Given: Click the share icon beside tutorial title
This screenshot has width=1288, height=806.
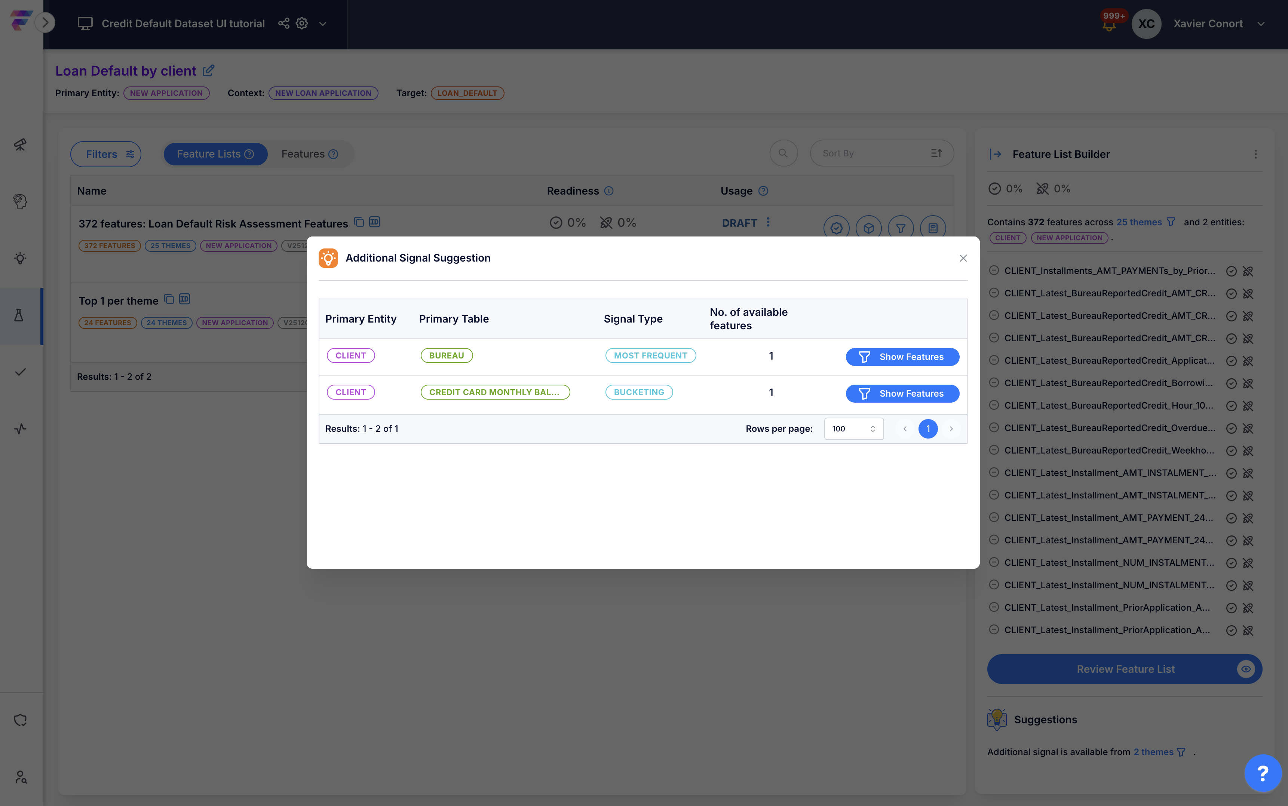Looking at the screenshot, I should pyautogui.click(x=283, y=24).
